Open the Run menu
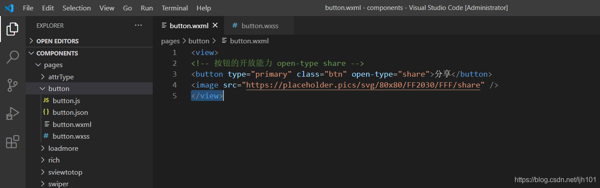This screenshot has width=600, height=188. (147, 8)
